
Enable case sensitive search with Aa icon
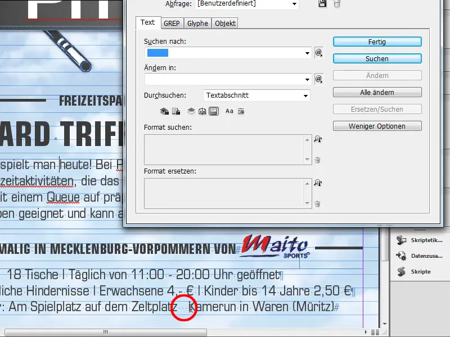click(x=229, y=111)
